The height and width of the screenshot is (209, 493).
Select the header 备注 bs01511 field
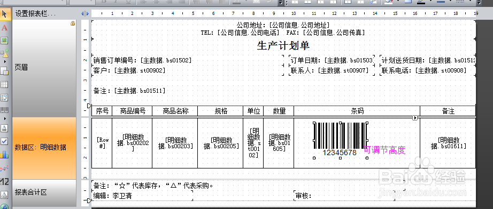click(129, 91)
